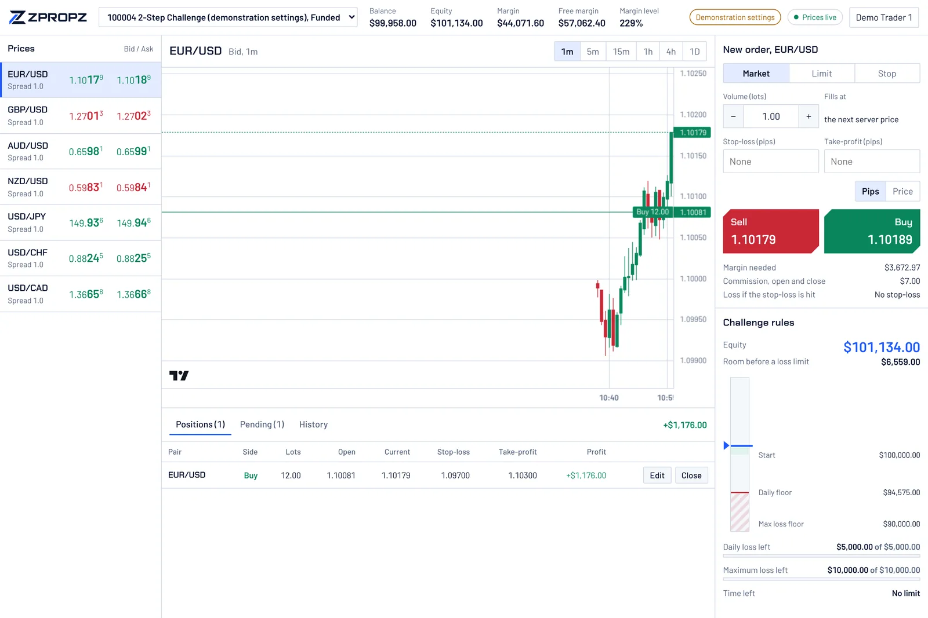Select AUD/USD in prices list
Screen dimensions: 928x618
[81, 151]
